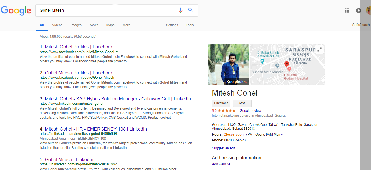Click the About 4,96,000 results text
Viewport: 371px width, 170px height.
coord(68,37)
